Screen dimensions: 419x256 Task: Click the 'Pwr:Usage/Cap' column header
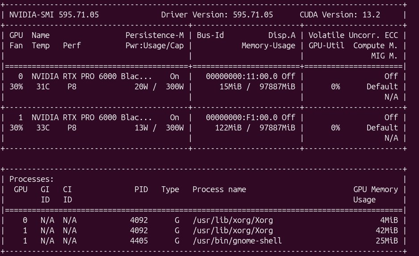pyautogui.click(x=155, y=46)
